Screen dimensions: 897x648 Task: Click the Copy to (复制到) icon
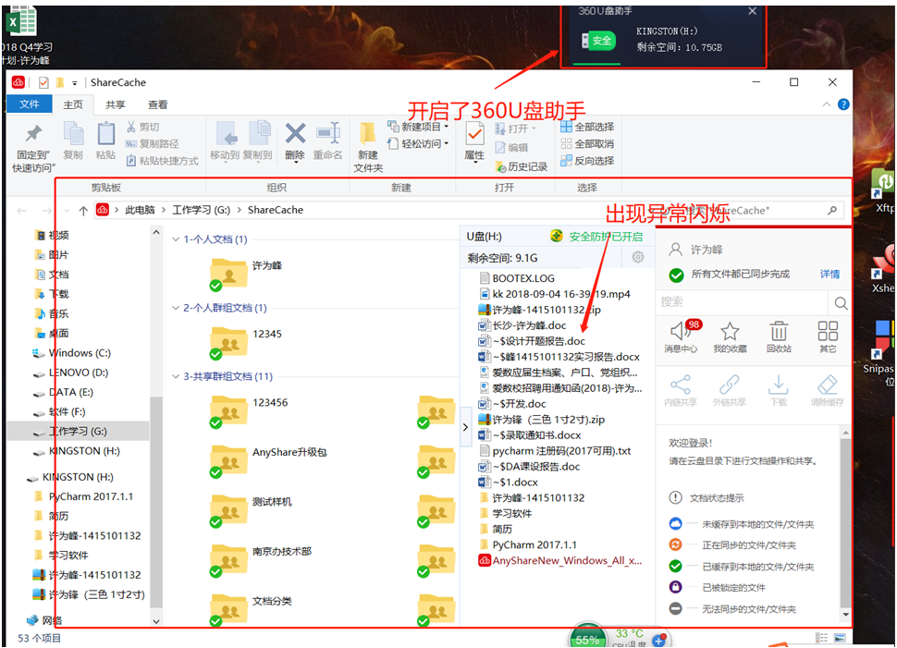pyautogui.click(x=259, y=133)
